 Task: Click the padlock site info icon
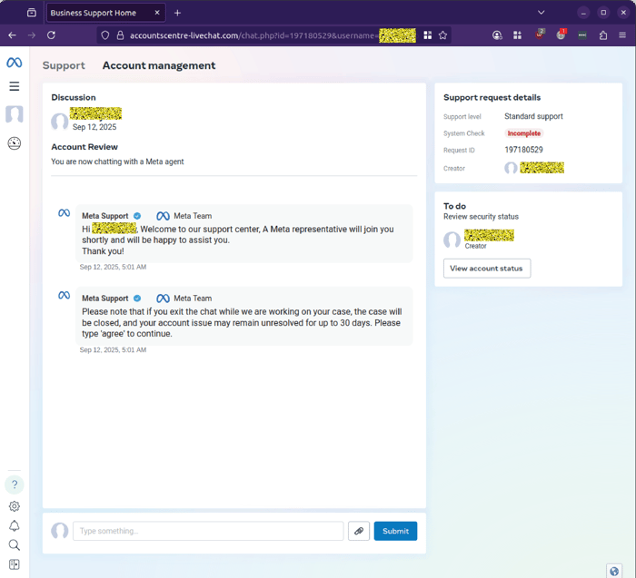[x=120, y=35]
